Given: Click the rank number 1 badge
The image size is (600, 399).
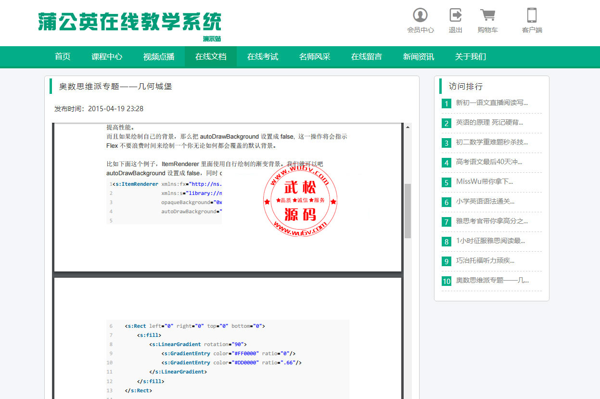Looking at the screenshot, I should click(447, 103).
